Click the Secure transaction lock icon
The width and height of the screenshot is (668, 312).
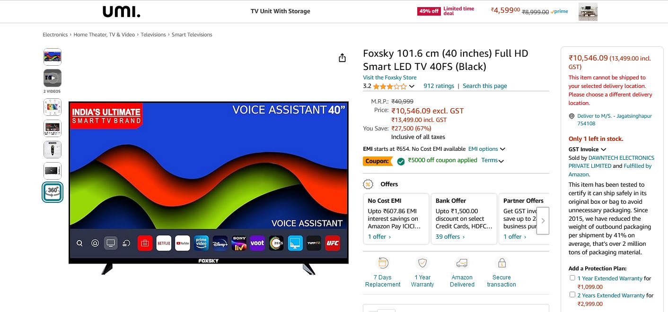[501, 263]
